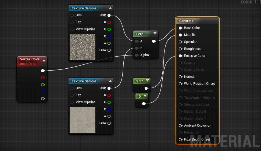Click the Custom Data 0 label
261x151 pixels.
point(195,112)
